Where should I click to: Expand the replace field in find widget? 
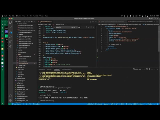(x=54, y=27)
